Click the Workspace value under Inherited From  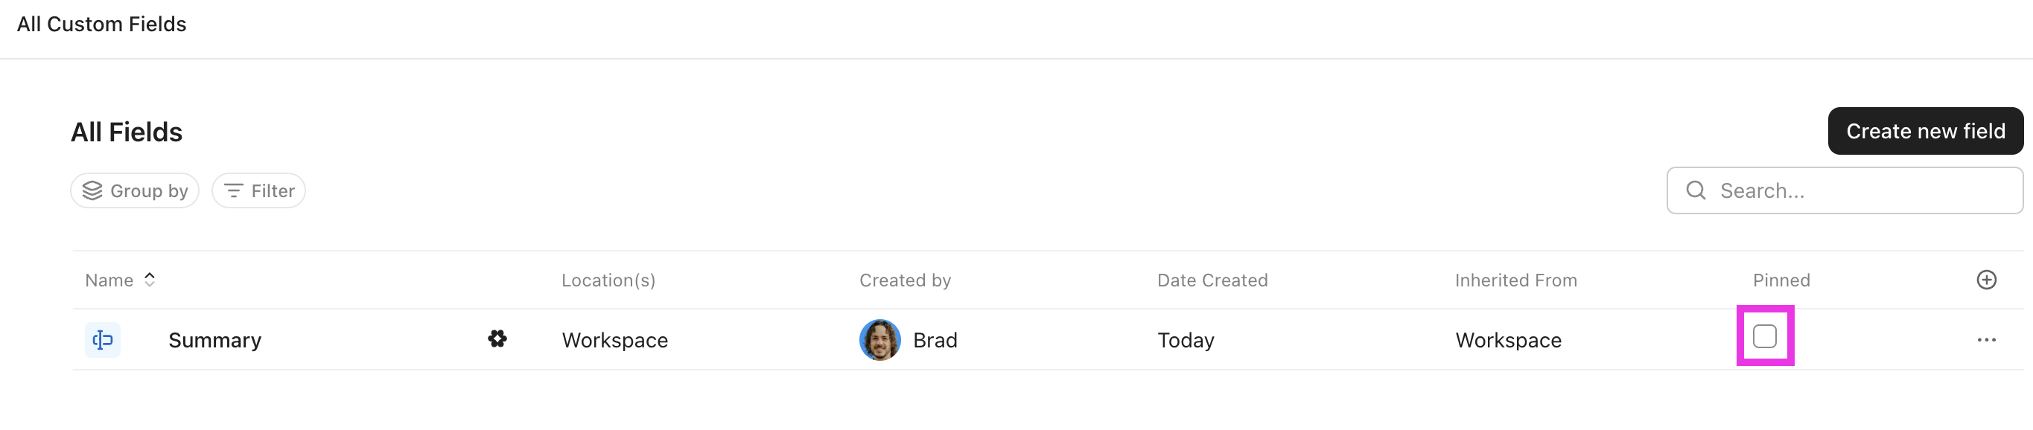point(1507,340)
